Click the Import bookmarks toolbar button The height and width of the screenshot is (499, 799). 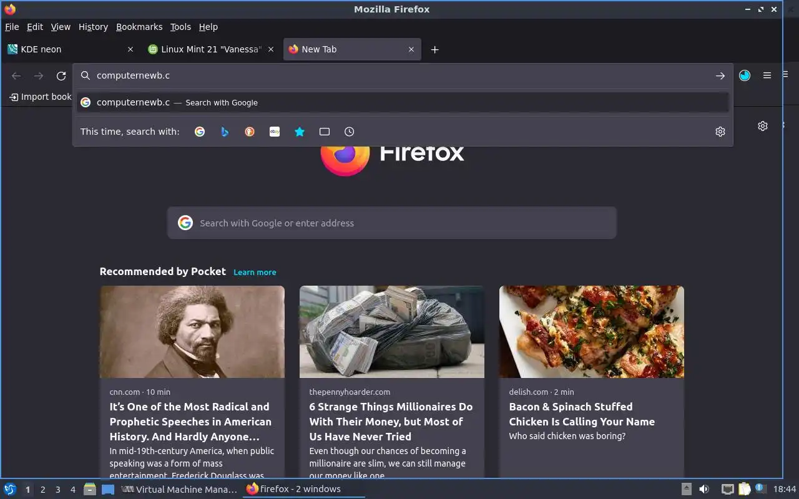41,97
